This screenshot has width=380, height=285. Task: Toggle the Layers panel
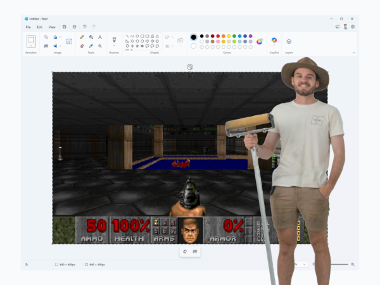pyautogui.click(x=289, y=41)
